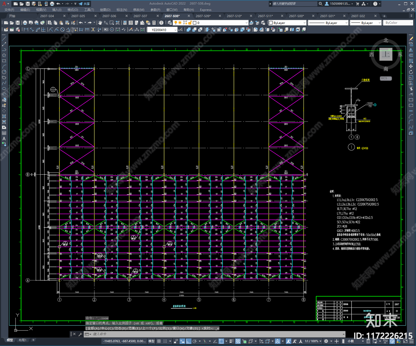The height and width of the screenshot is (346, 416).
Task: Toggle lineweight display in status bar
Action: pos(231,341)
